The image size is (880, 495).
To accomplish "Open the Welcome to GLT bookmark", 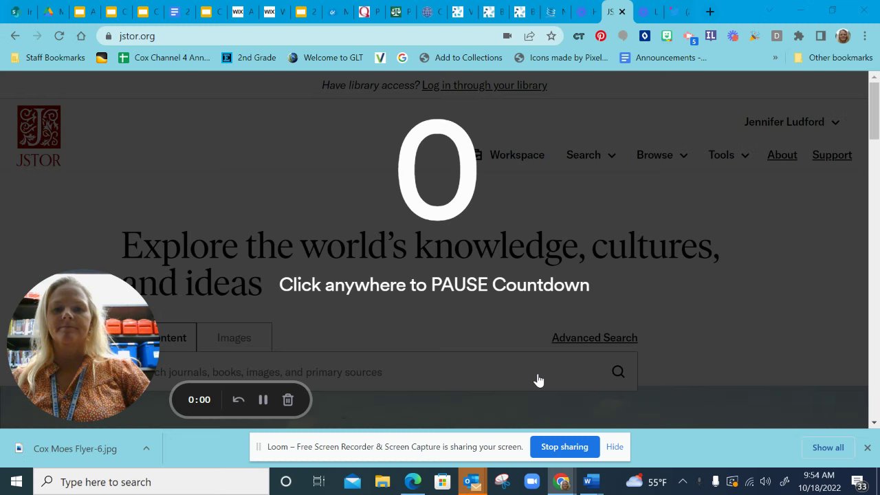I will tap(325, 58).
